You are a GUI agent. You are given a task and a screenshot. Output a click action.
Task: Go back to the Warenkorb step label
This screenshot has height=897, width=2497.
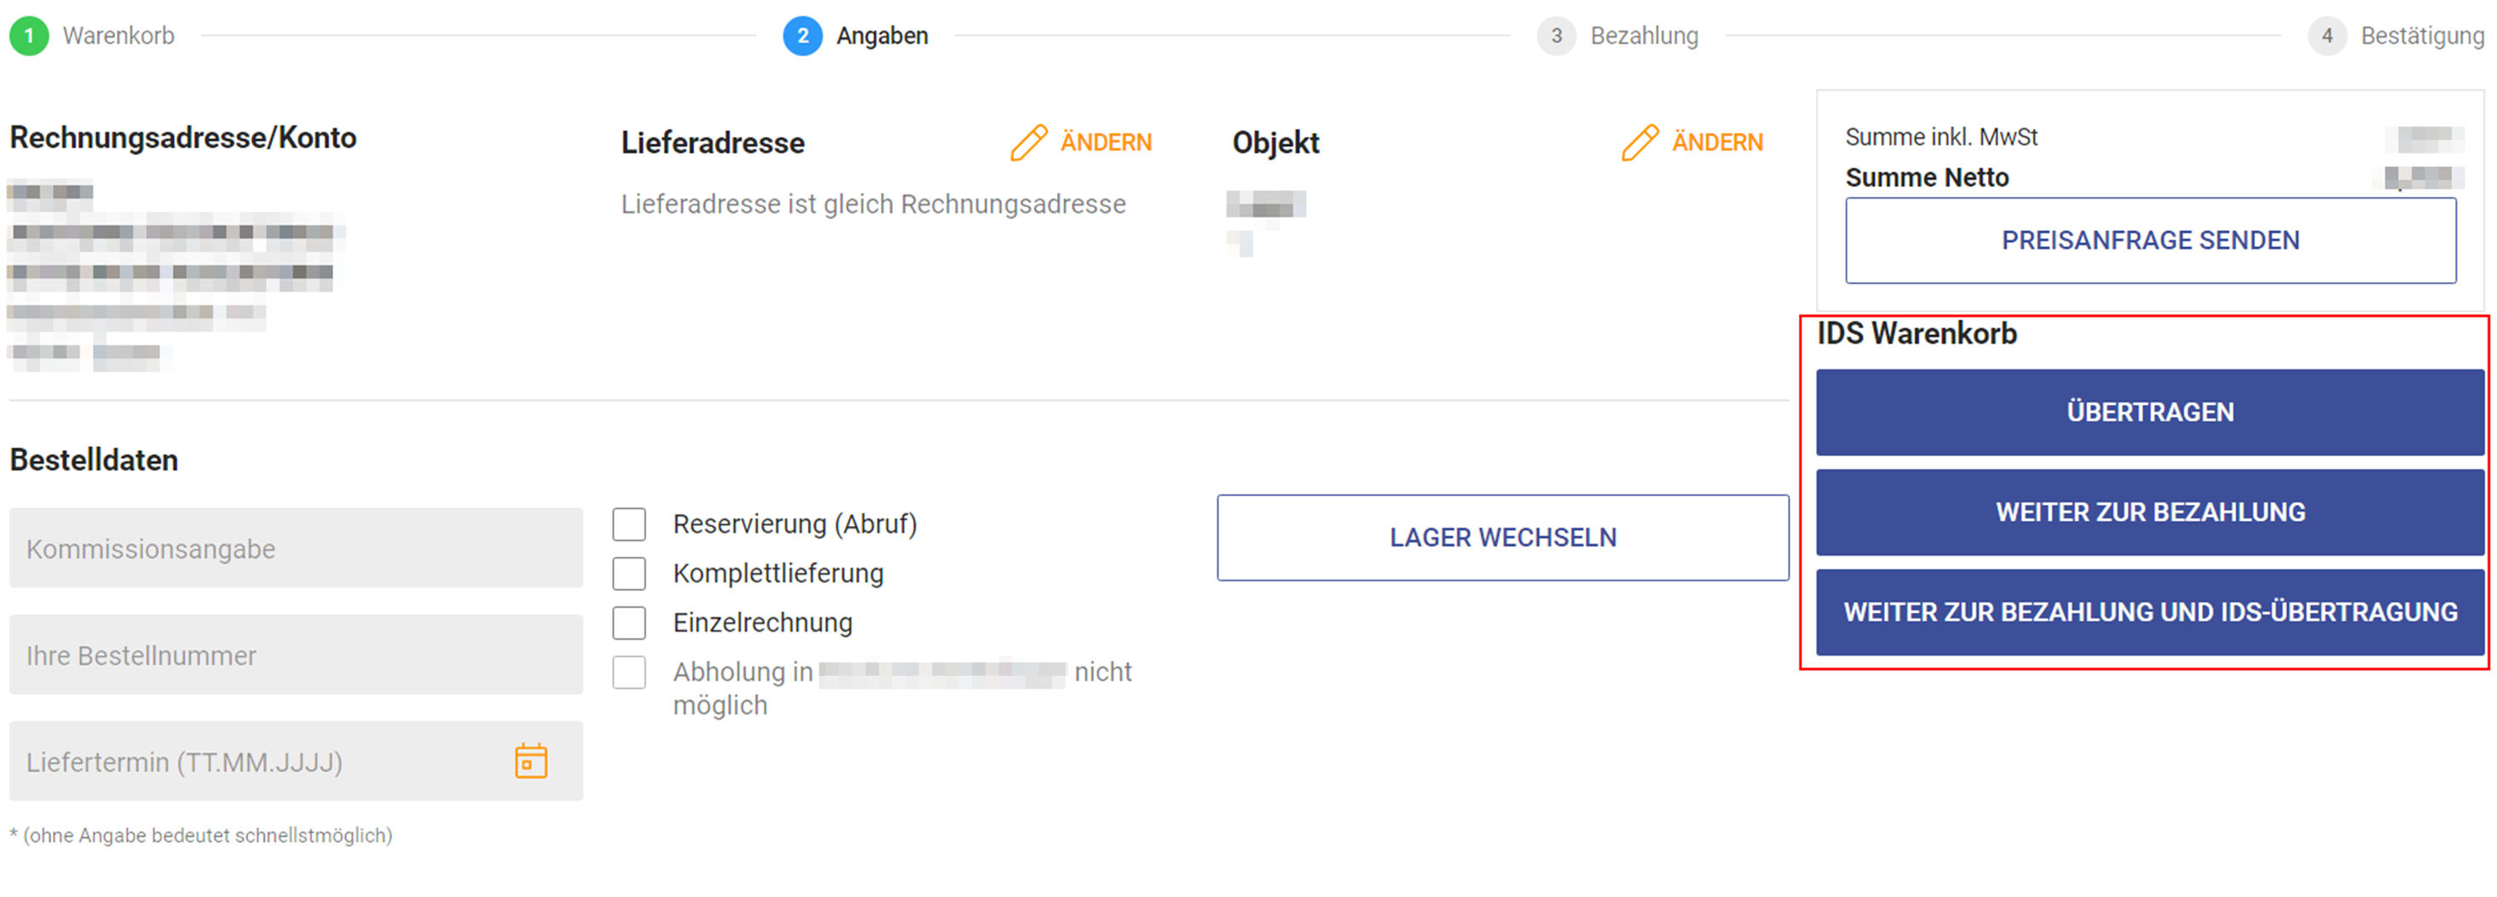pyautogui.click(x=118, y=36)
